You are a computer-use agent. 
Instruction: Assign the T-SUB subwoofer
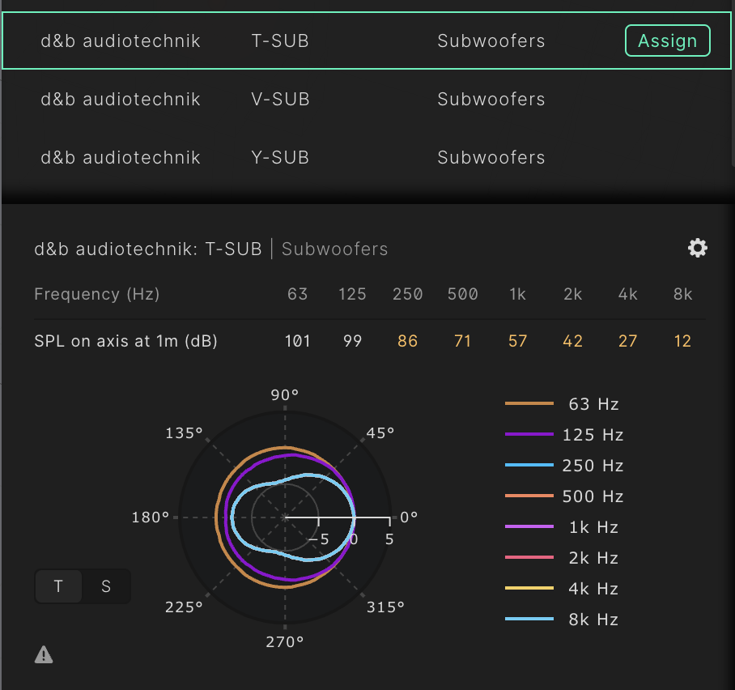tap(668, 40)
